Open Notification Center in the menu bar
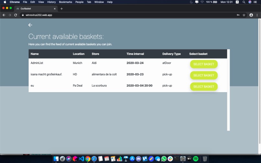Viewport: 261px width, 163px height. 255,2
